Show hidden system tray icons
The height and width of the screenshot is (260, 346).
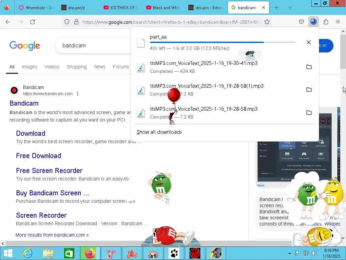tap(290, 253)
